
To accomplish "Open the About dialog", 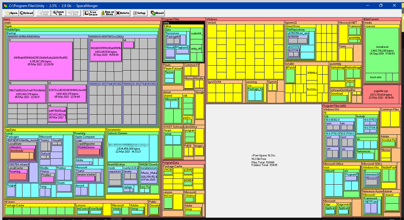I will [158, 13].
